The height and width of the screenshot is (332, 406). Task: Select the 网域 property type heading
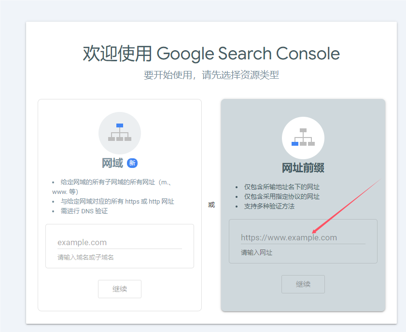click(x=112, y=163)
